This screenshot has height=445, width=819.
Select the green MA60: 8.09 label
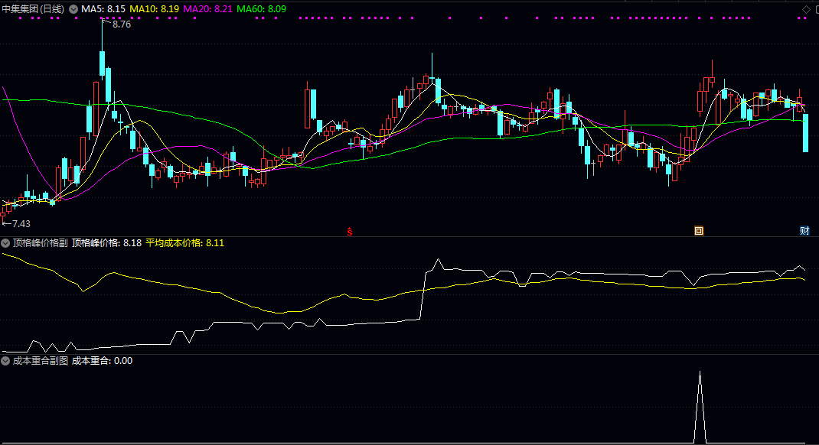[262, 9]
